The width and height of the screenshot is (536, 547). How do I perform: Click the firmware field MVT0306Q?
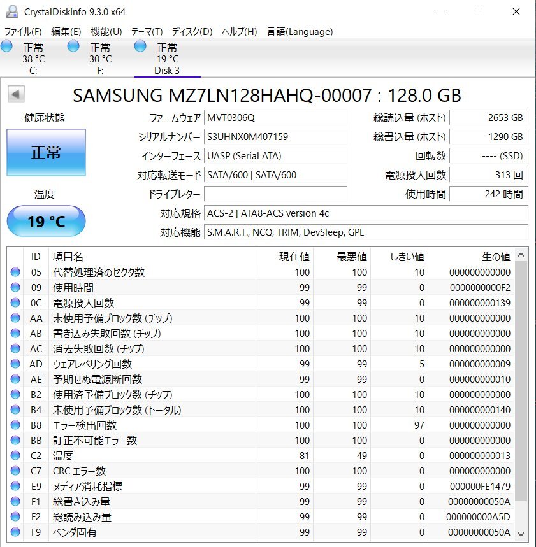275,118
